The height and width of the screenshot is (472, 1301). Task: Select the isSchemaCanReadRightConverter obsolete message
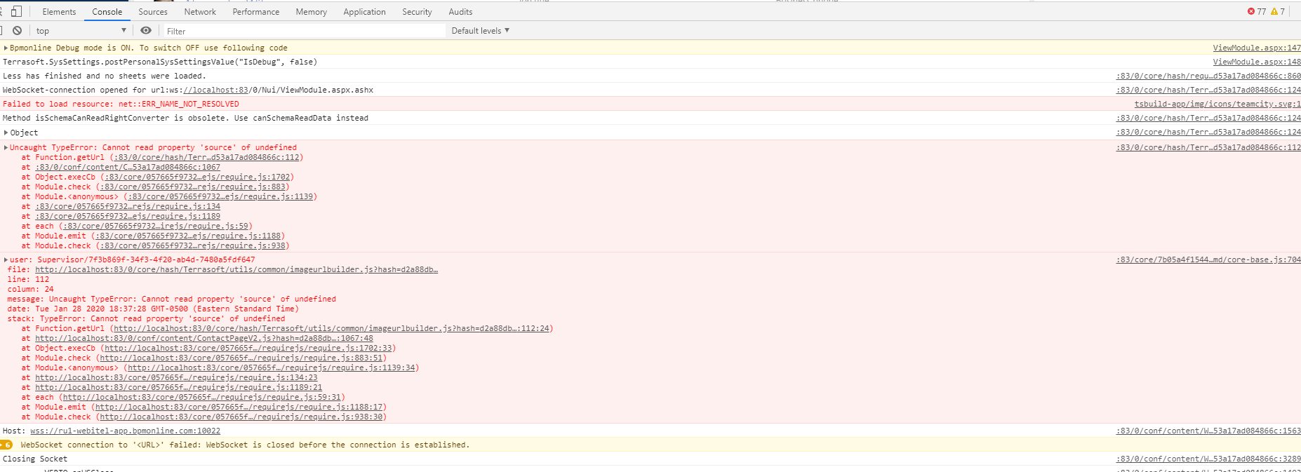185,118
